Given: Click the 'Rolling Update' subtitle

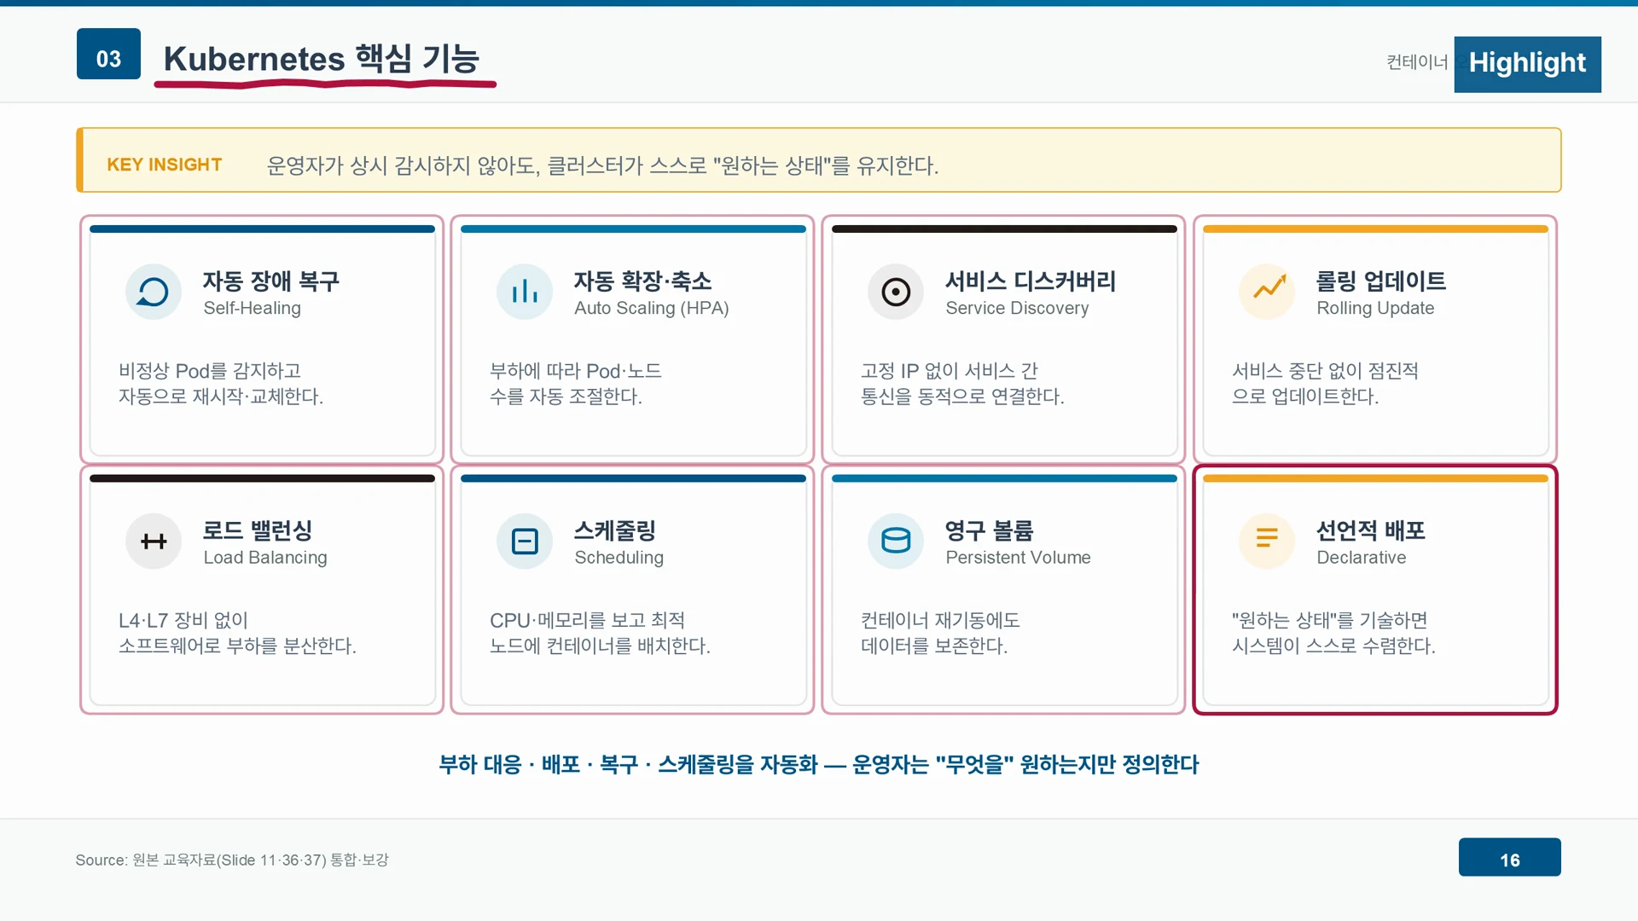Looking at the screenshot, I should coord(1375,308).
